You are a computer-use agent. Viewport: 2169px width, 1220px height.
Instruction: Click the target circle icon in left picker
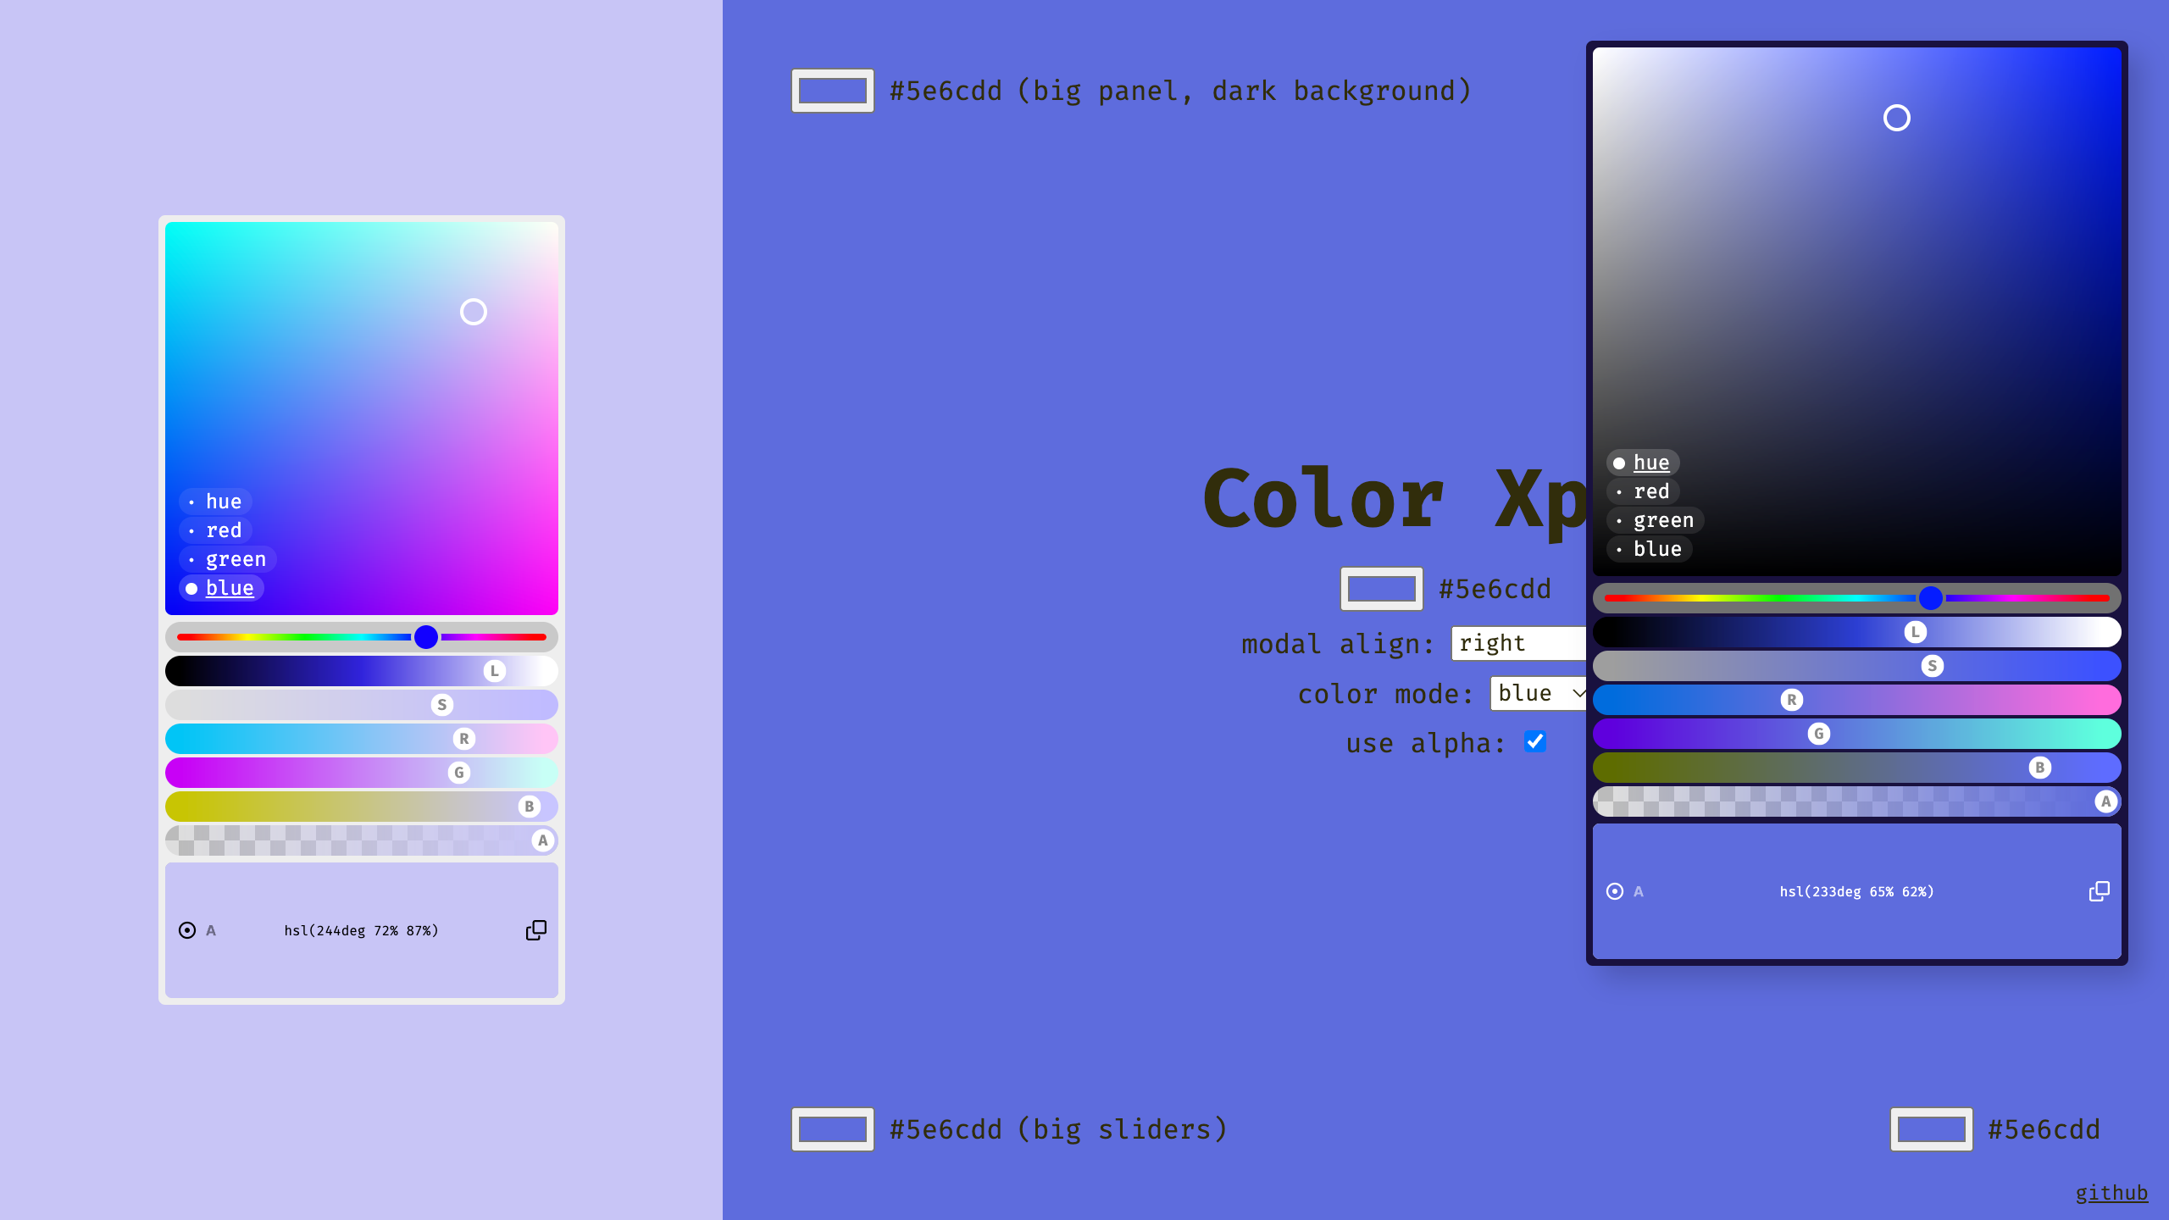point(187,930)
